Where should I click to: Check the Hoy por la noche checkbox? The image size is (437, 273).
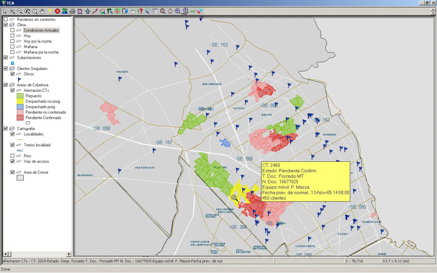click(x=12, y=41)
